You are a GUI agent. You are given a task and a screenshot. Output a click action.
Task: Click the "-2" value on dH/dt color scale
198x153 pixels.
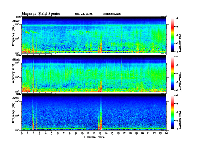[177, 18]
